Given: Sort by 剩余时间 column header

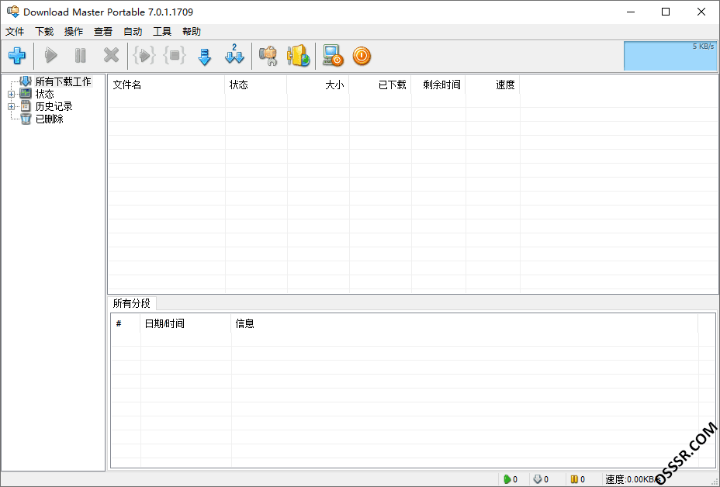Looking at the screenshot, I should tap(438, 85).
